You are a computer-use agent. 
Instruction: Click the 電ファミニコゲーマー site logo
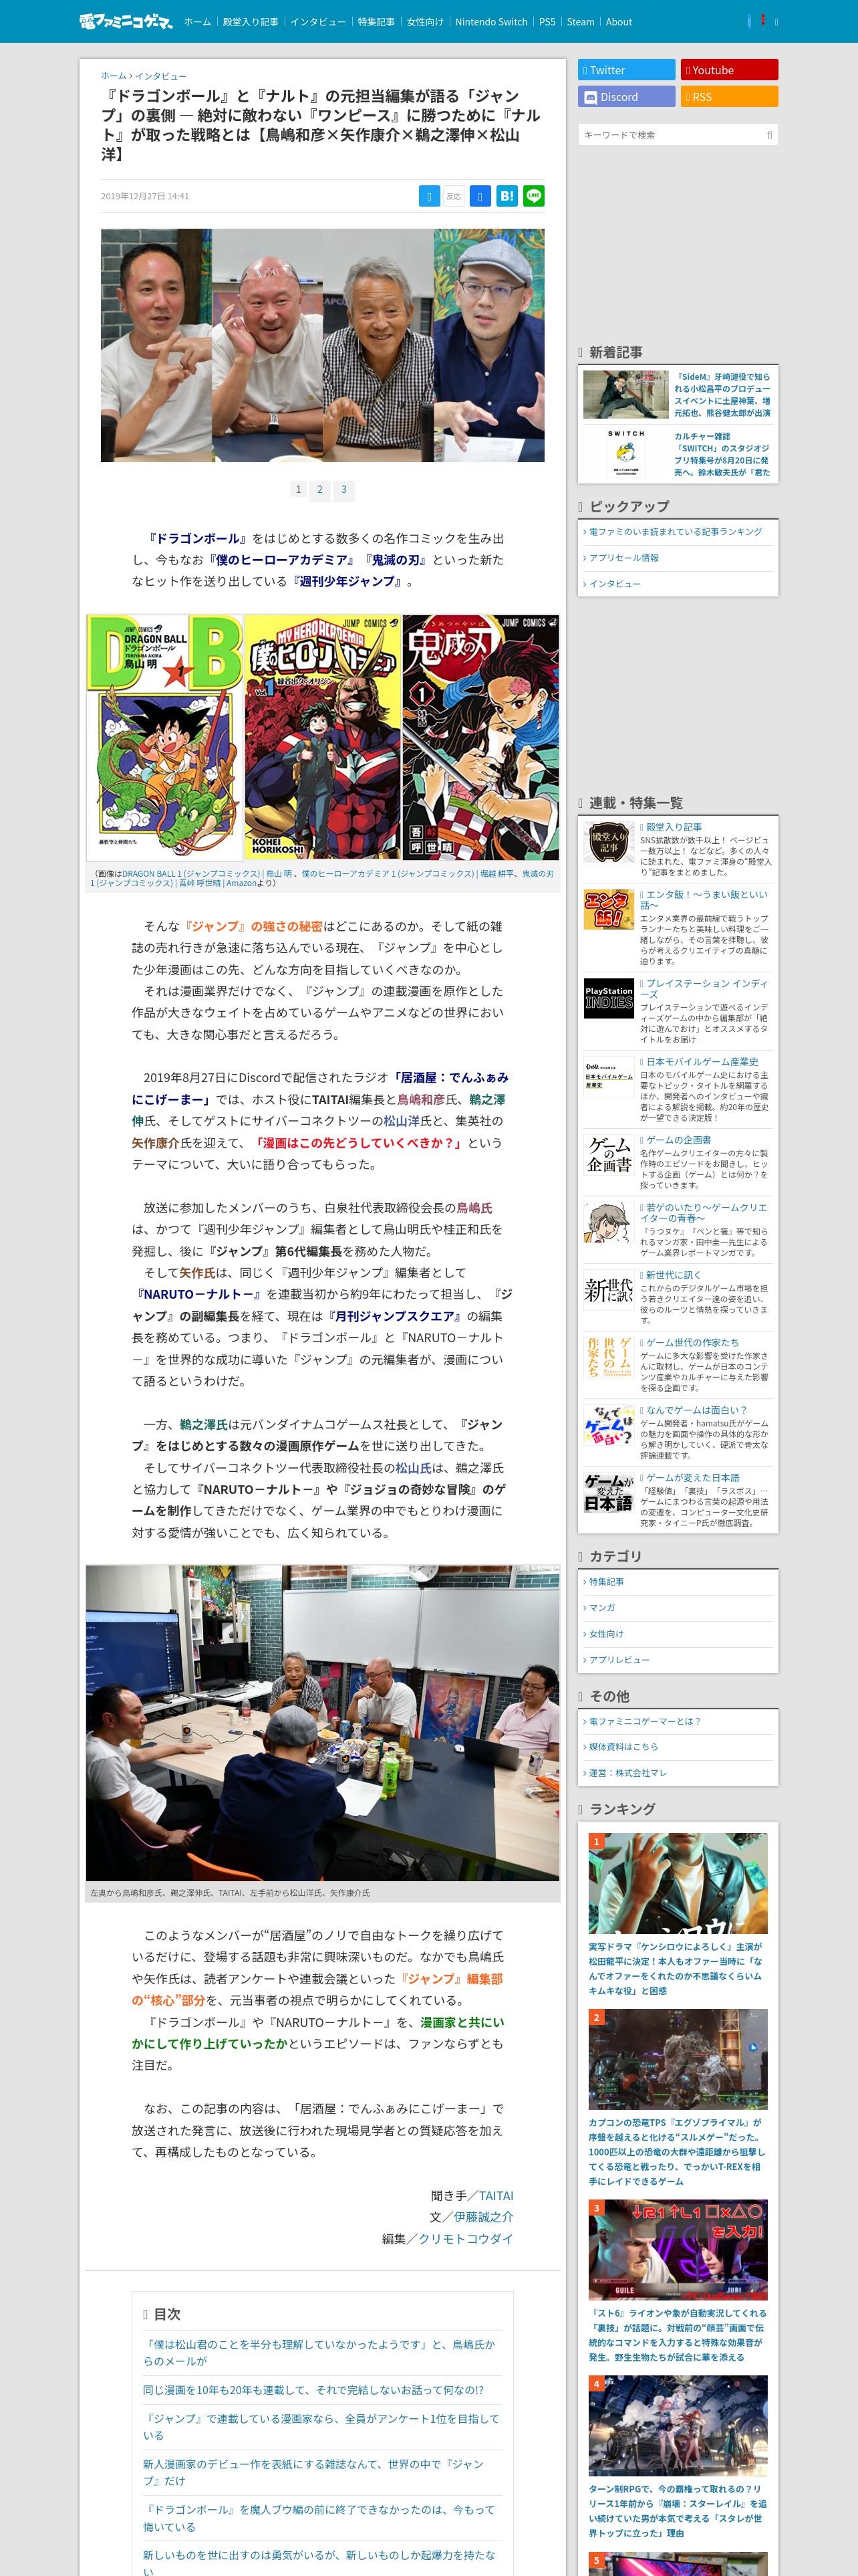coord(126,21)
